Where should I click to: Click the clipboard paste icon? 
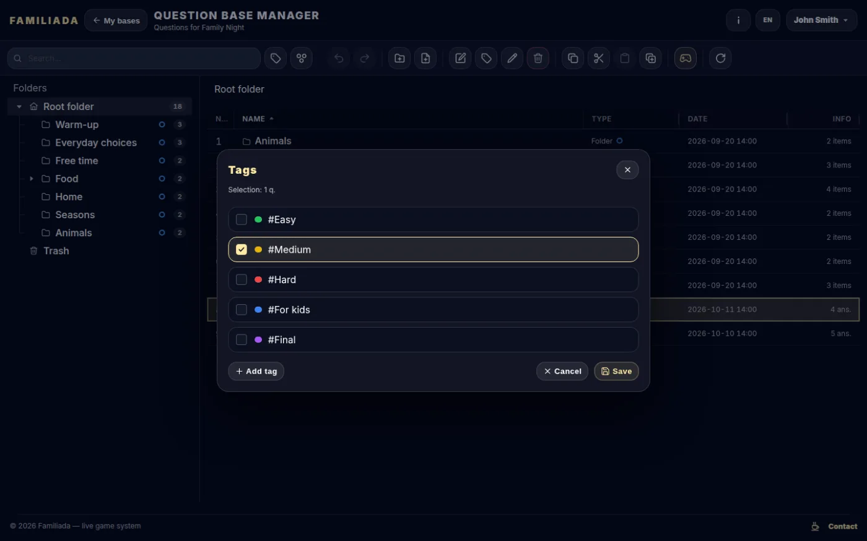[625, 58]
